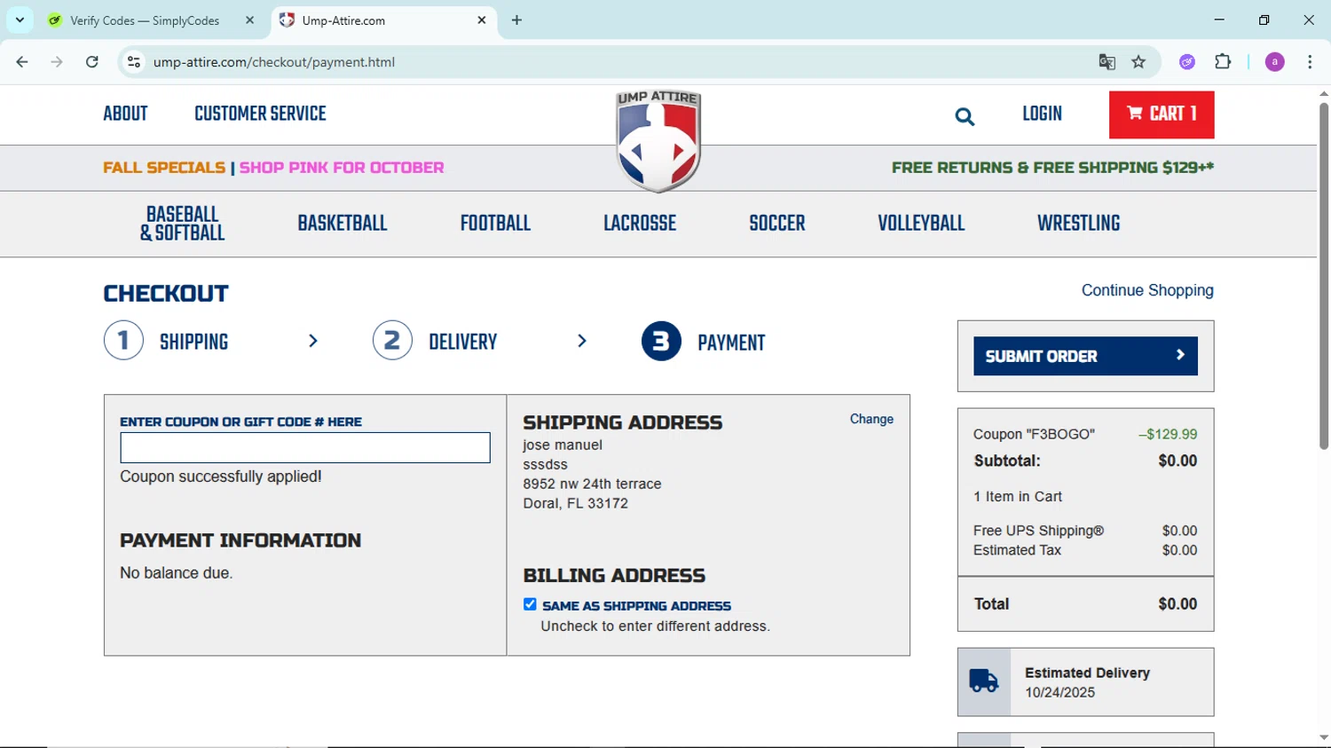Click the browser address bar URL
This screenshot has height=748, width=1331.
coord(274,62)
